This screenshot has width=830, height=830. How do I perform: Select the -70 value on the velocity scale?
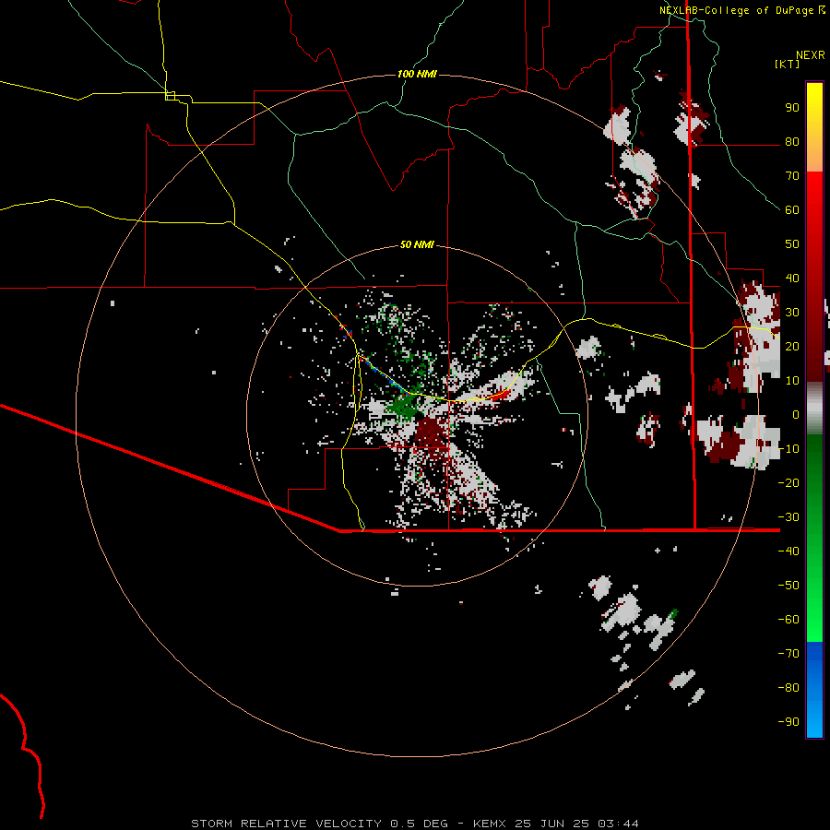click(788, 654)
